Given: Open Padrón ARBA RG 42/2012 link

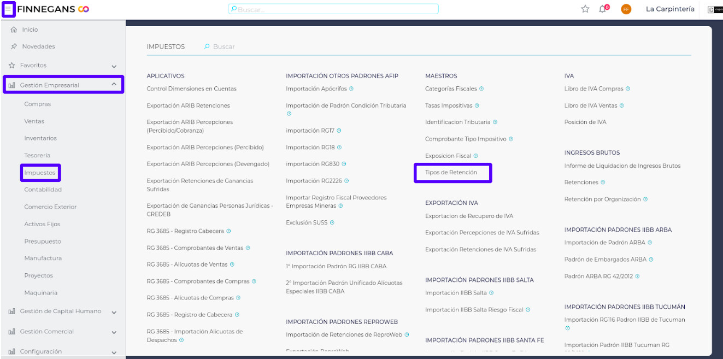Looking at the screenshot, I should tap(599, 276).
